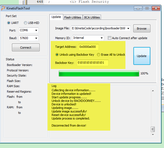
Task: Click the green progress bar
Action: [99, 73]
